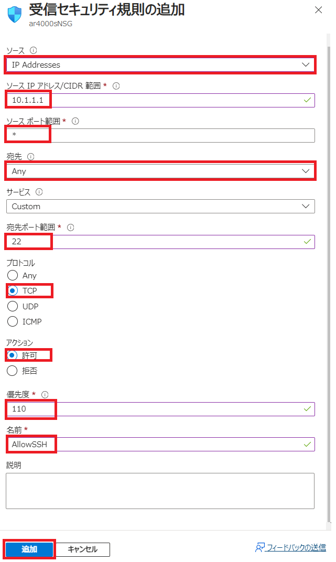Click the info icon next to 宛先
Viewport: 336px width, 562px height.
[30, 157]
